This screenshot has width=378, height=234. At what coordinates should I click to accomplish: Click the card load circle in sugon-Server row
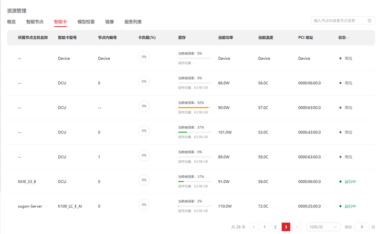[144, 205]
